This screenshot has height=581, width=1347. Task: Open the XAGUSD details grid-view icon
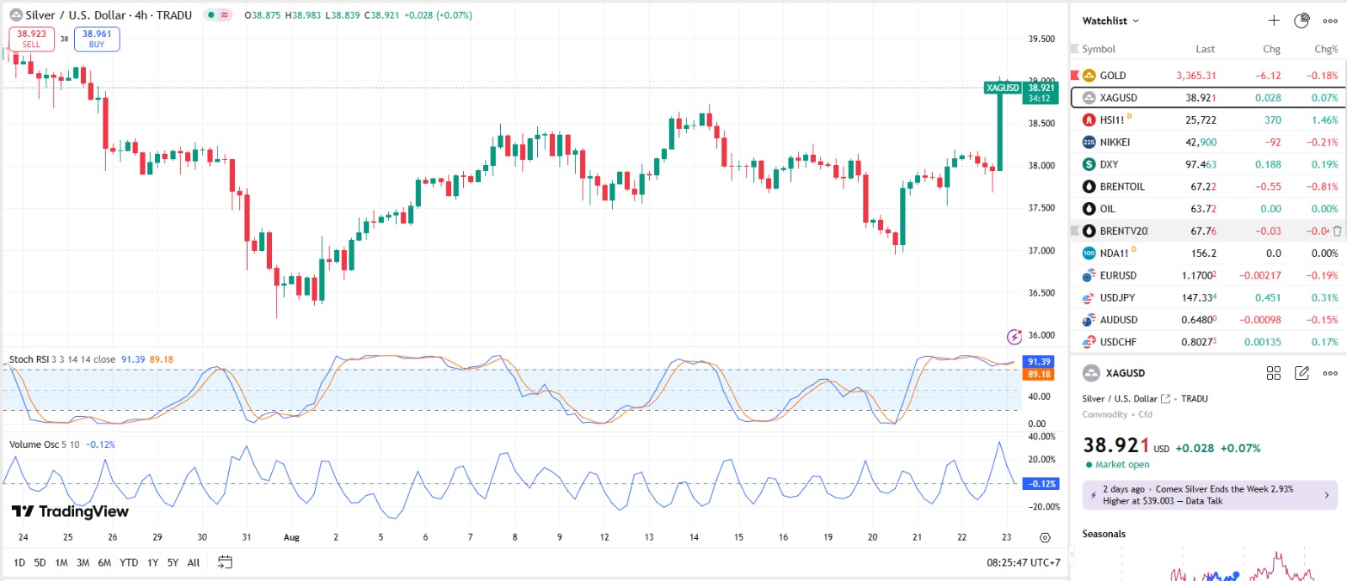click(x=1274, y=373)
